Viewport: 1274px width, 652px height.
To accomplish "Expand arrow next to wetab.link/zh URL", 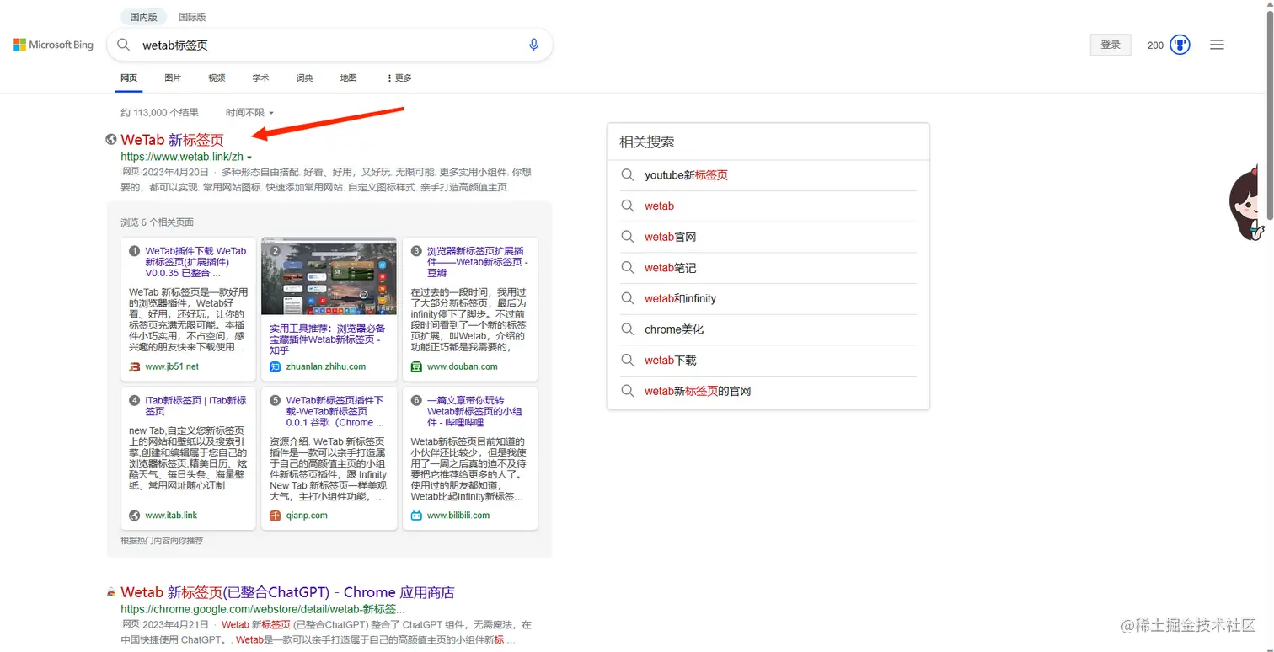I will coord(250,158).
